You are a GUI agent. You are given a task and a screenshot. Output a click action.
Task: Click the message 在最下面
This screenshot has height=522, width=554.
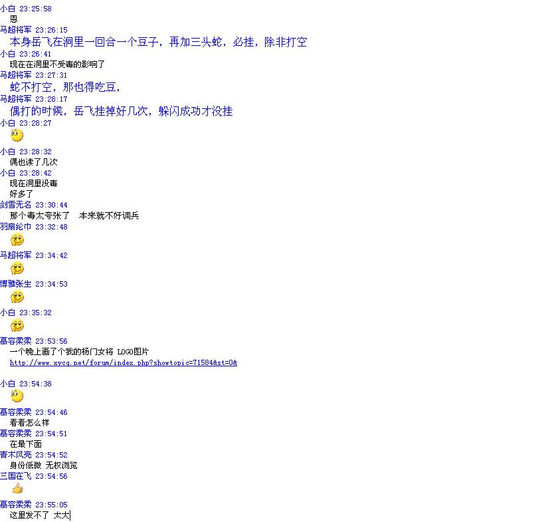[26, 444]
